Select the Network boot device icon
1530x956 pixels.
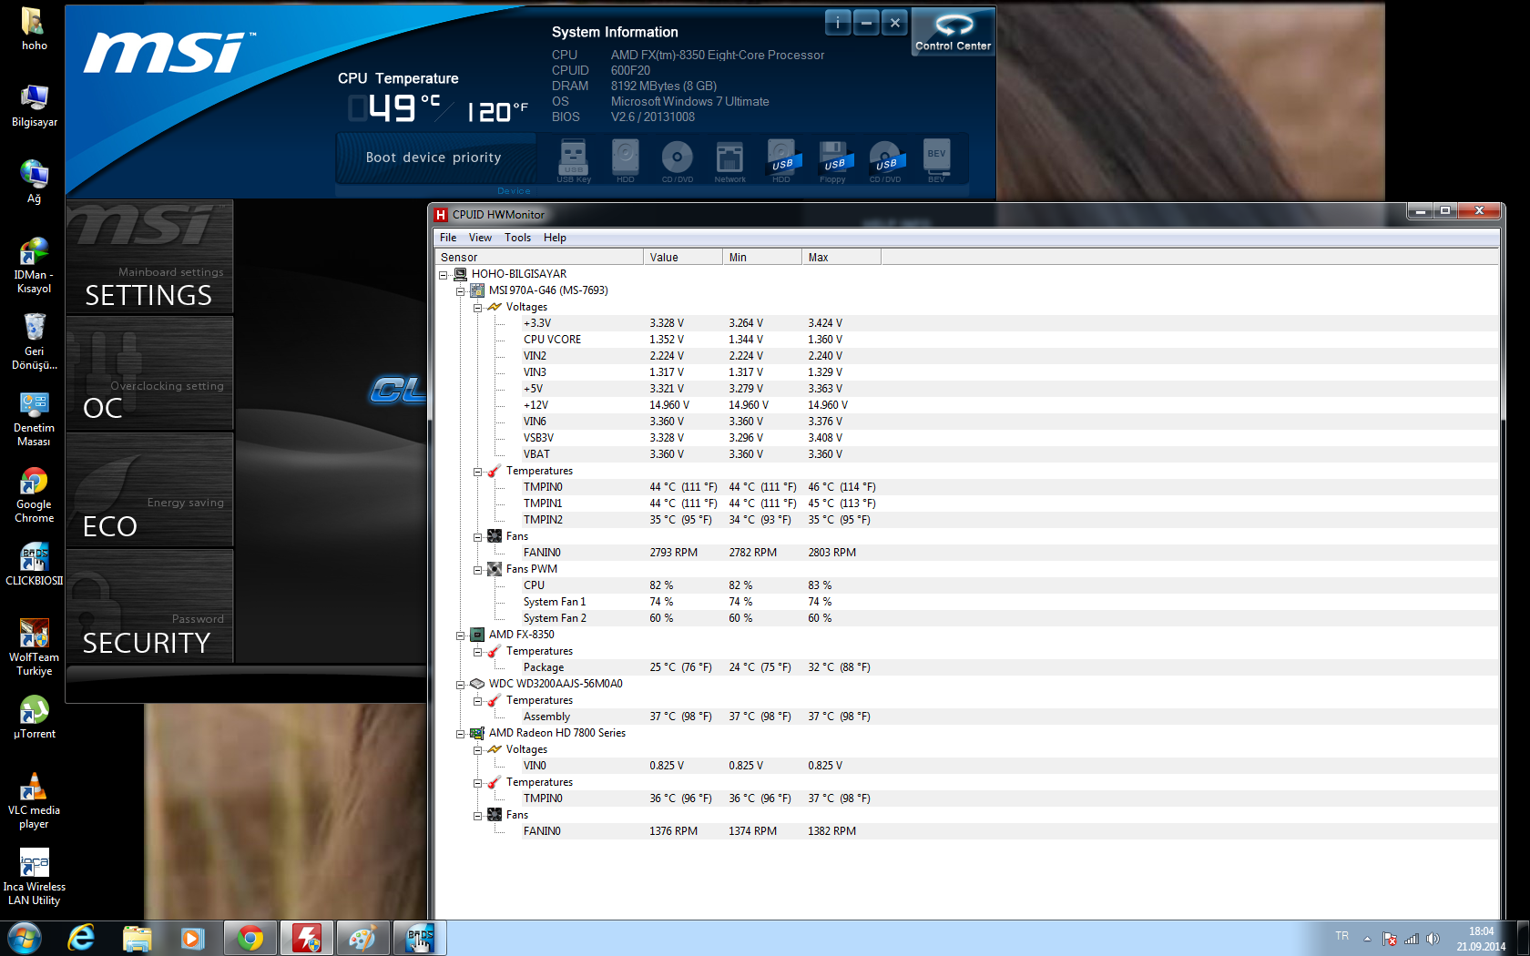click(729, 159)
